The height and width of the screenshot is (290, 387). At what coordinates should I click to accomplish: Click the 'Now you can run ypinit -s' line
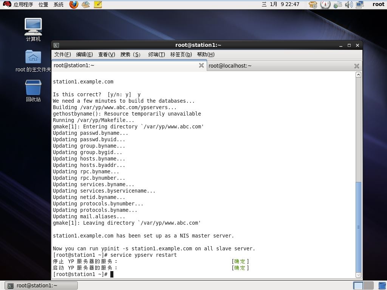click(x=154, y=248)
